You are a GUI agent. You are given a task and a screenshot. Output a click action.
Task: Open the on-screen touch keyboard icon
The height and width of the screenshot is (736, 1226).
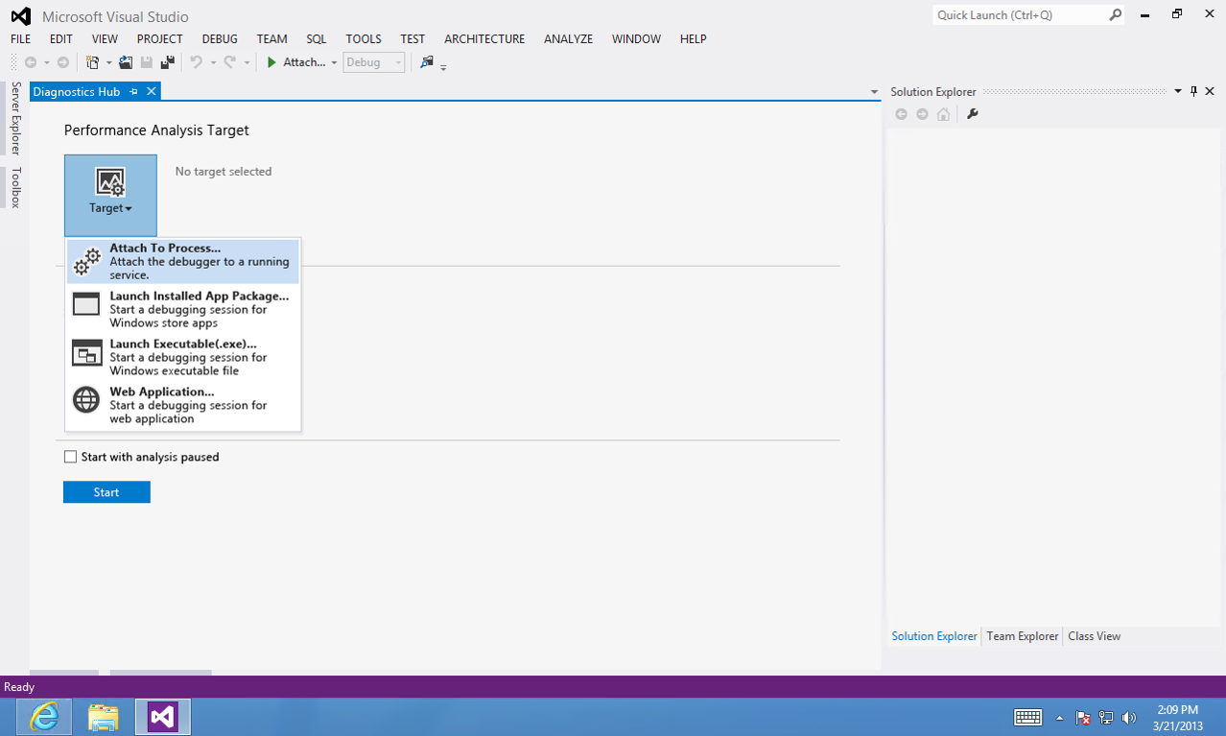1028,717
